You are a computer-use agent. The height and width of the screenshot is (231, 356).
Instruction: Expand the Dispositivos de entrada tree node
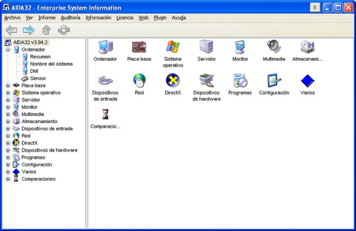click(8, 129)
